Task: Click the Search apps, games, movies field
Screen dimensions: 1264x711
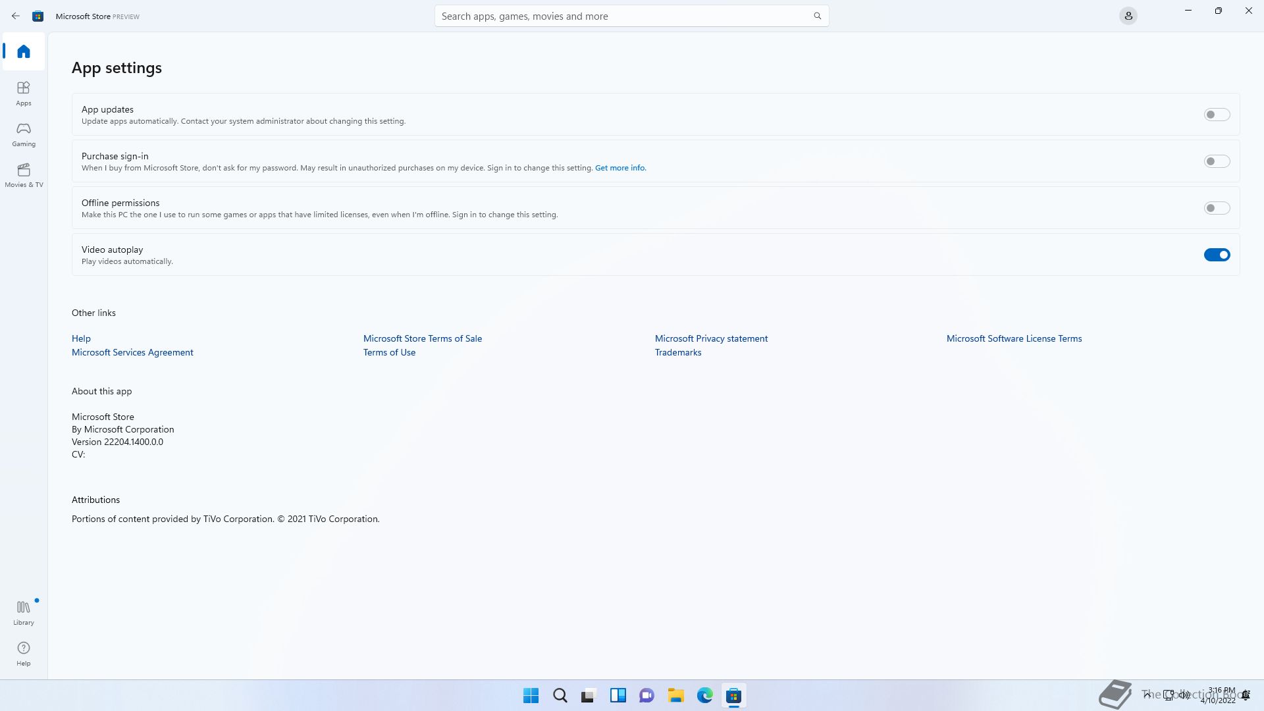Action: (x=631, y=16)
